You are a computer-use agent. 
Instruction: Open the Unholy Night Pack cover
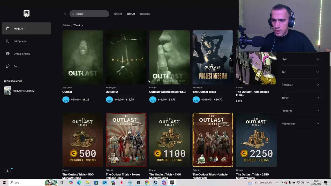point(213,140)
